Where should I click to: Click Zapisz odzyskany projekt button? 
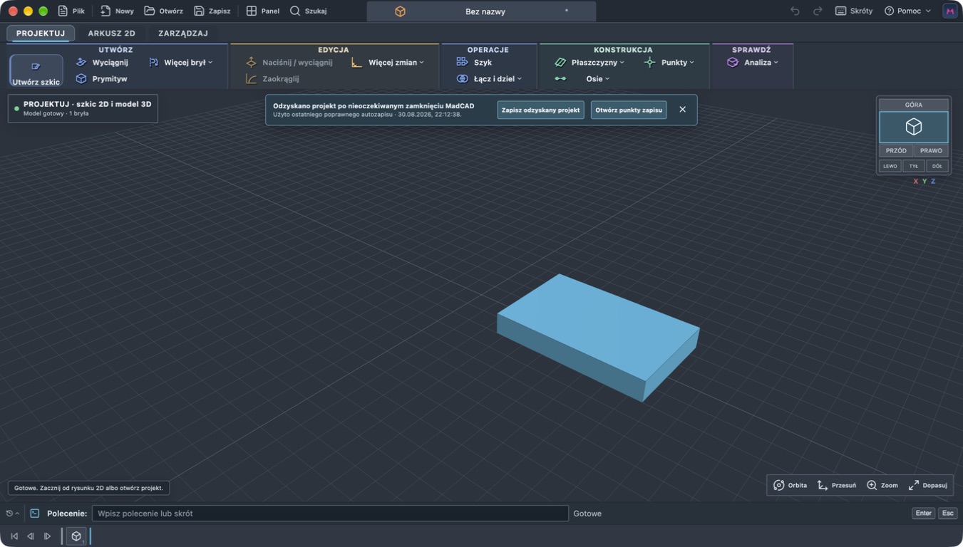click(540, 110)
